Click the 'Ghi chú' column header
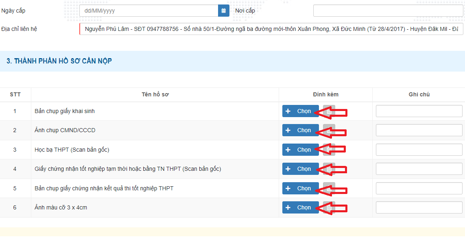 point(419,95)
